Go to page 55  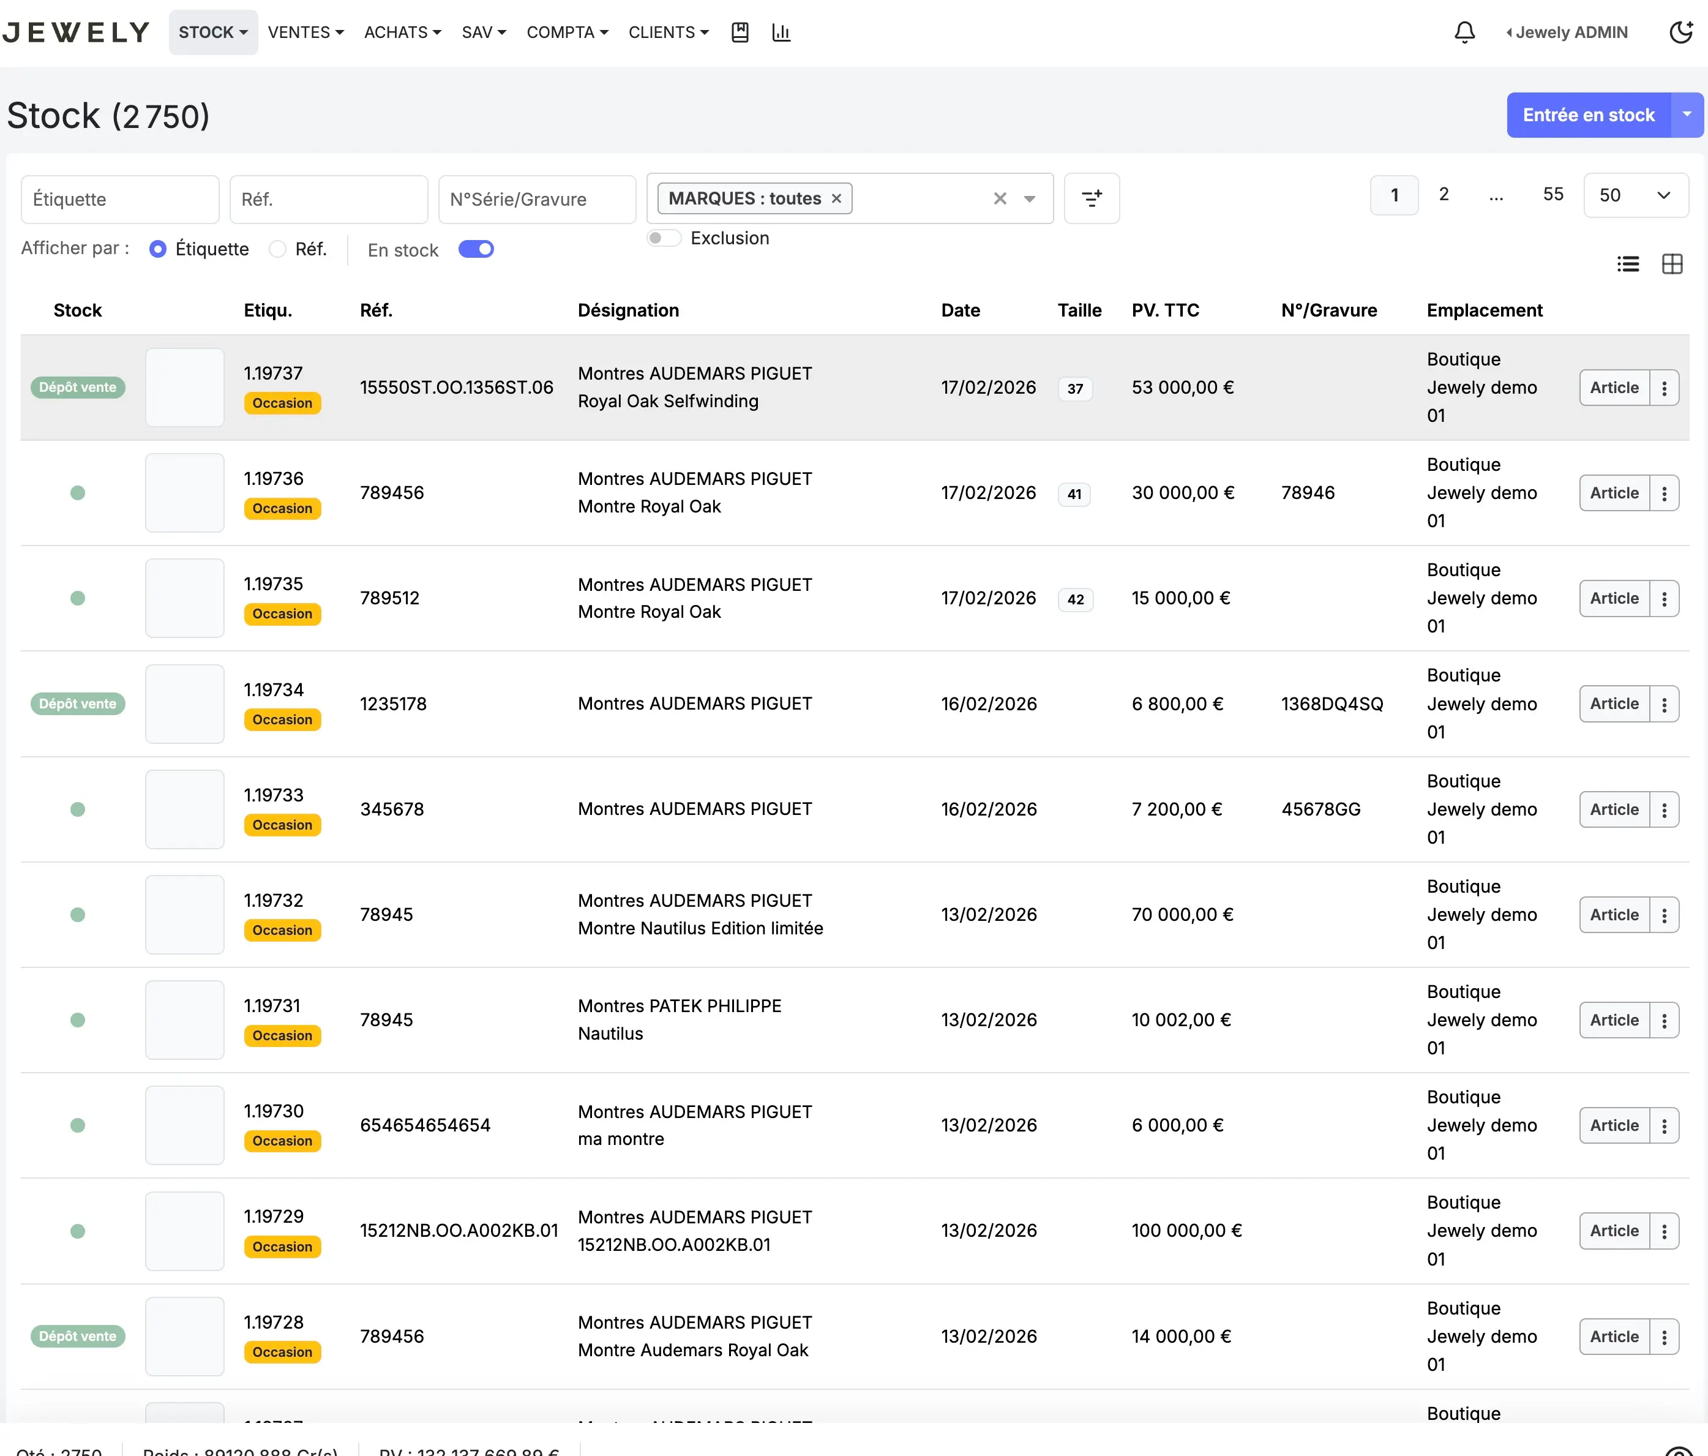1553,195
